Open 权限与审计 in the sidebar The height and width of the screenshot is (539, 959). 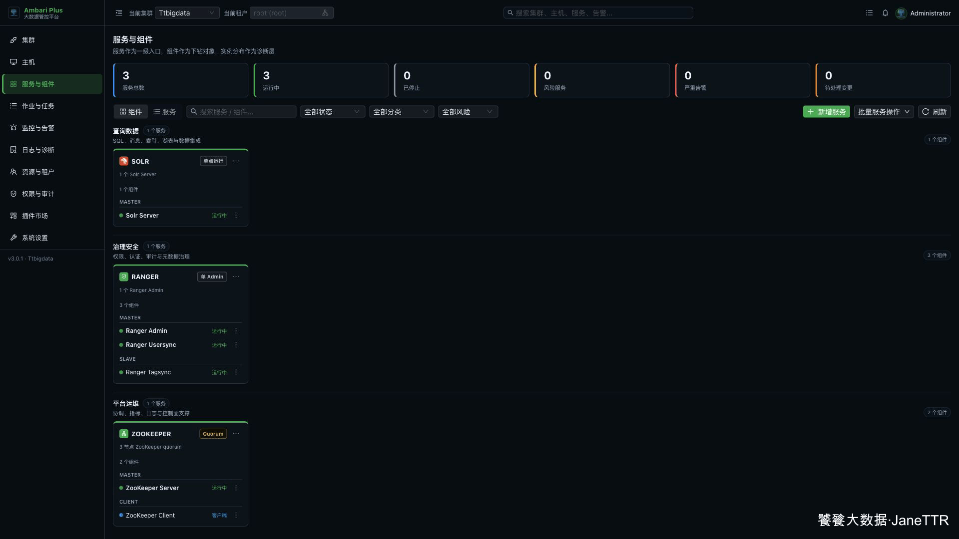[52, 194]
